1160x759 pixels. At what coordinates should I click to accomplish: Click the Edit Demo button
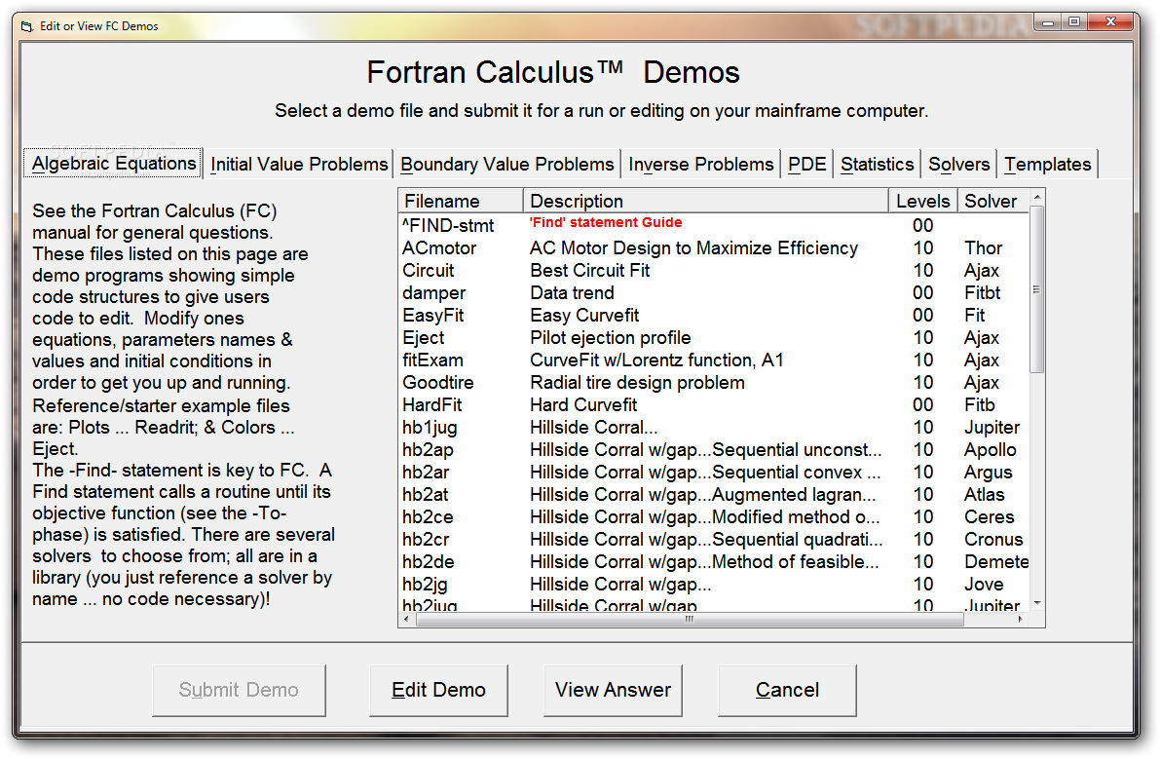pyautogui.click(x=438, y=690)
